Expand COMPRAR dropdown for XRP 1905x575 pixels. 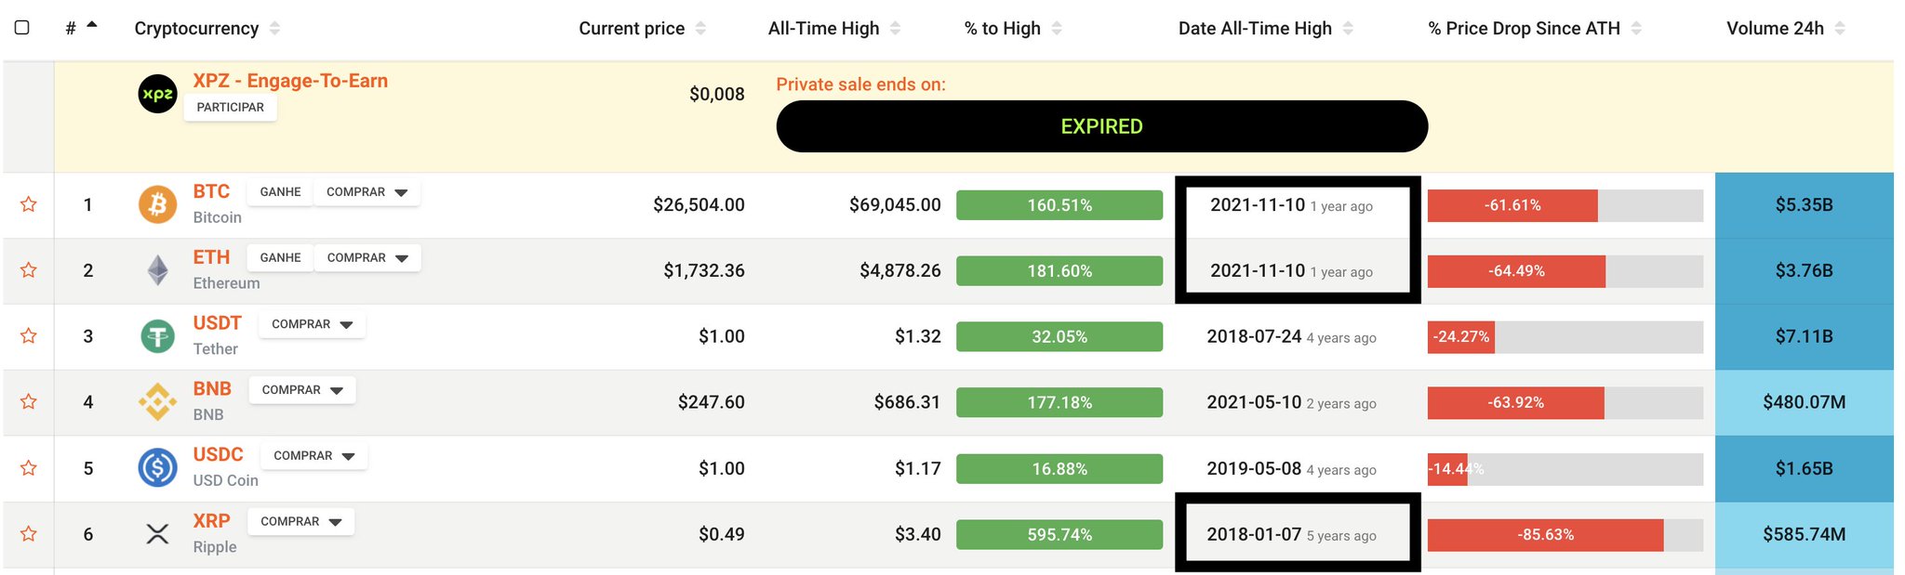[300, 522]
